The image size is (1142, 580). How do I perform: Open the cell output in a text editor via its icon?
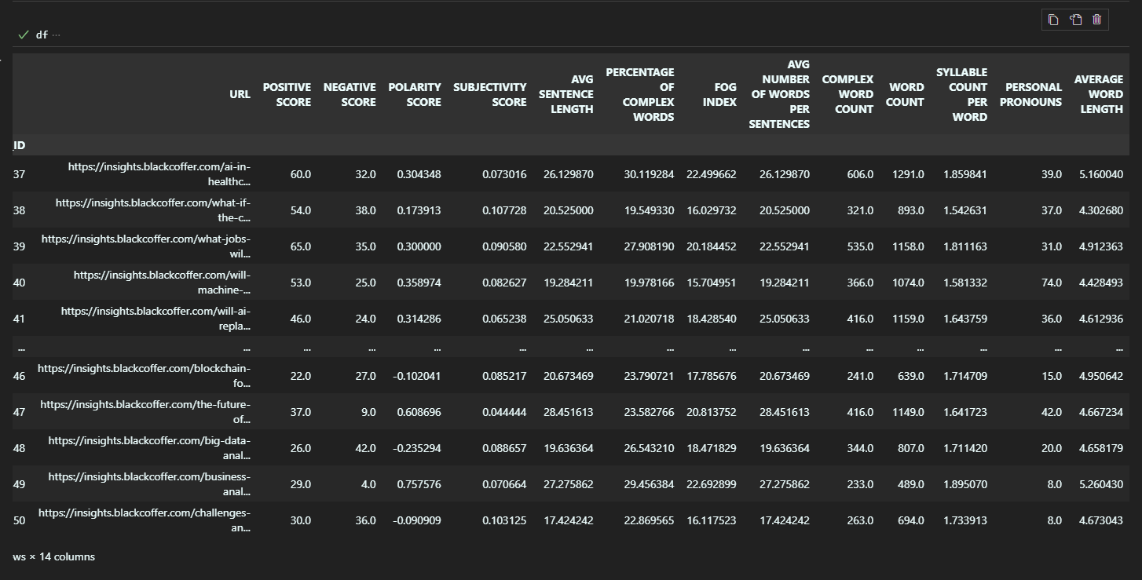(1075, 20)
